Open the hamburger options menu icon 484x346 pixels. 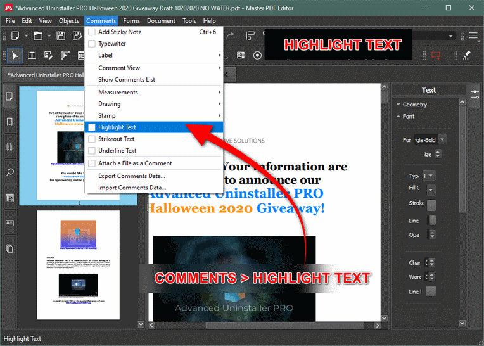473,35
